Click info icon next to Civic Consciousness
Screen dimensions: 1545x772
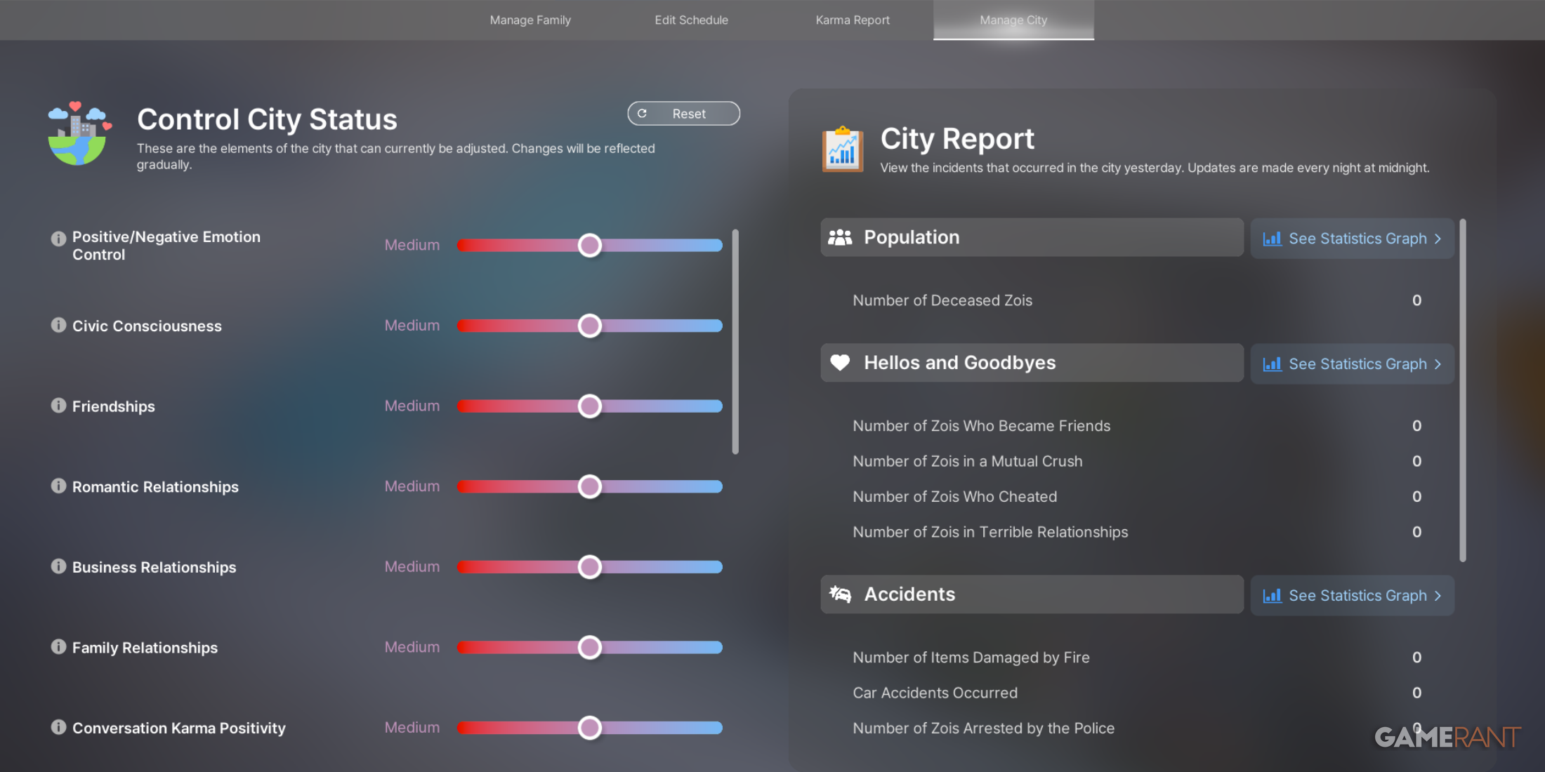(x=58, y=325)
